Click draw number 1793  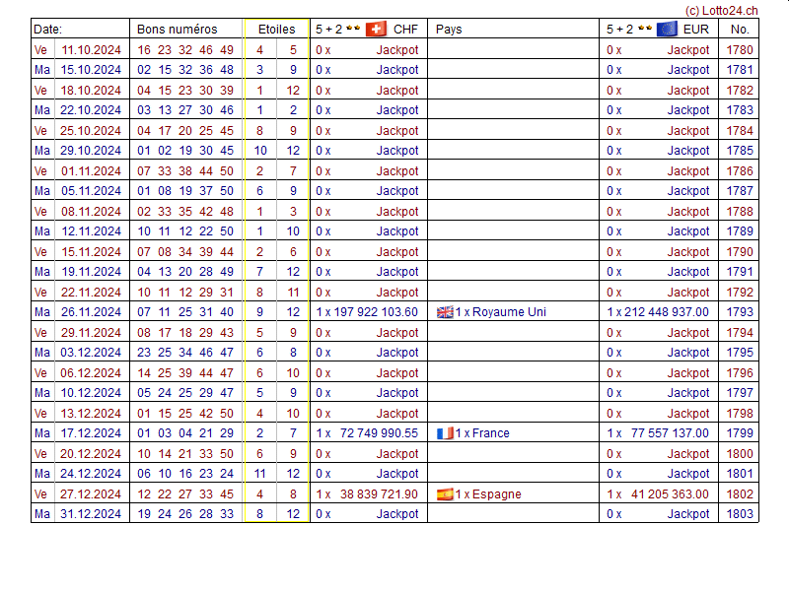tap(739, 312)
